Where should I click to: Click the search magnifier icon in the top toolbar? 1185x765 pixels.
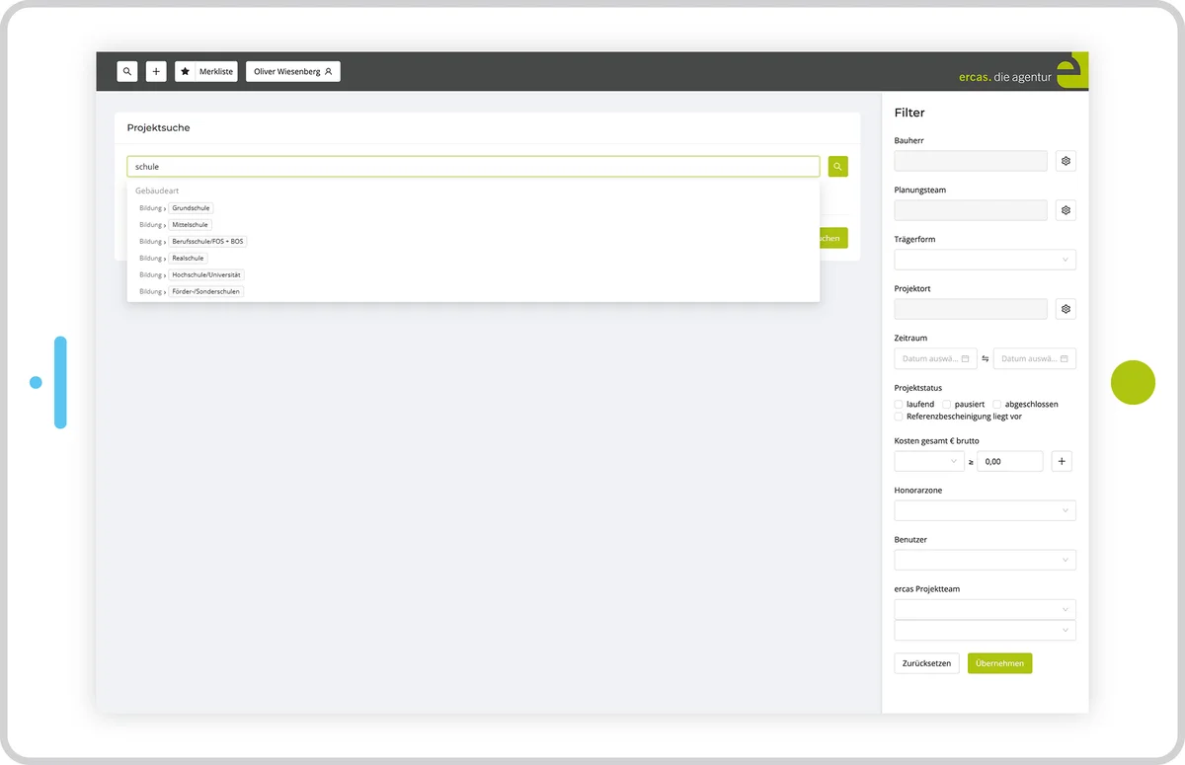126,71
